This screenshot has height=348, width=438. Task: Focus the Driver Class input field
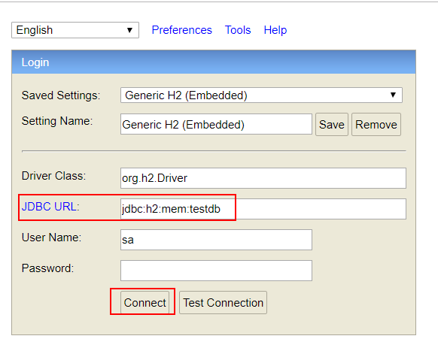pyautogui.click(x=263, y=178)
